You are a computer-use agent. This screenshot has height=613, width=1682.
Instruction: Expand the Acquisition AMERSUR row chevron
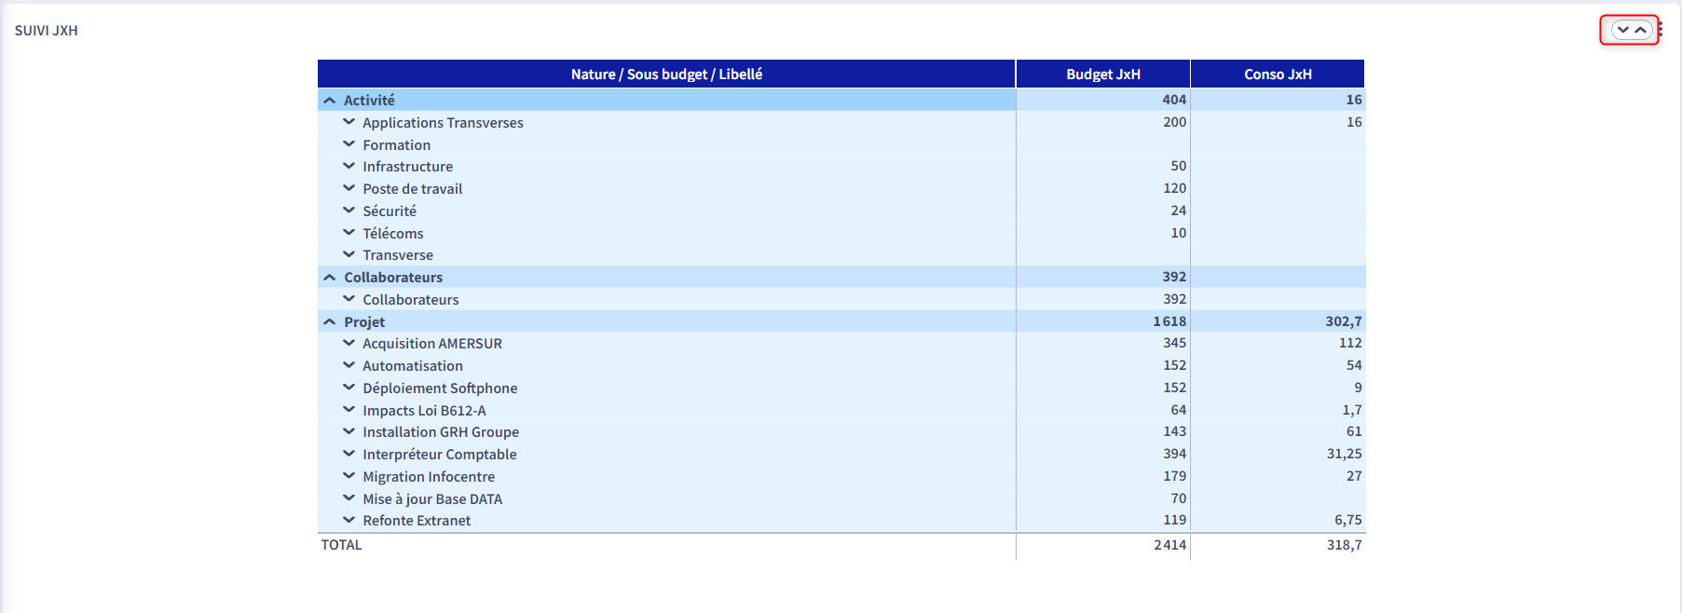point(349,343)
